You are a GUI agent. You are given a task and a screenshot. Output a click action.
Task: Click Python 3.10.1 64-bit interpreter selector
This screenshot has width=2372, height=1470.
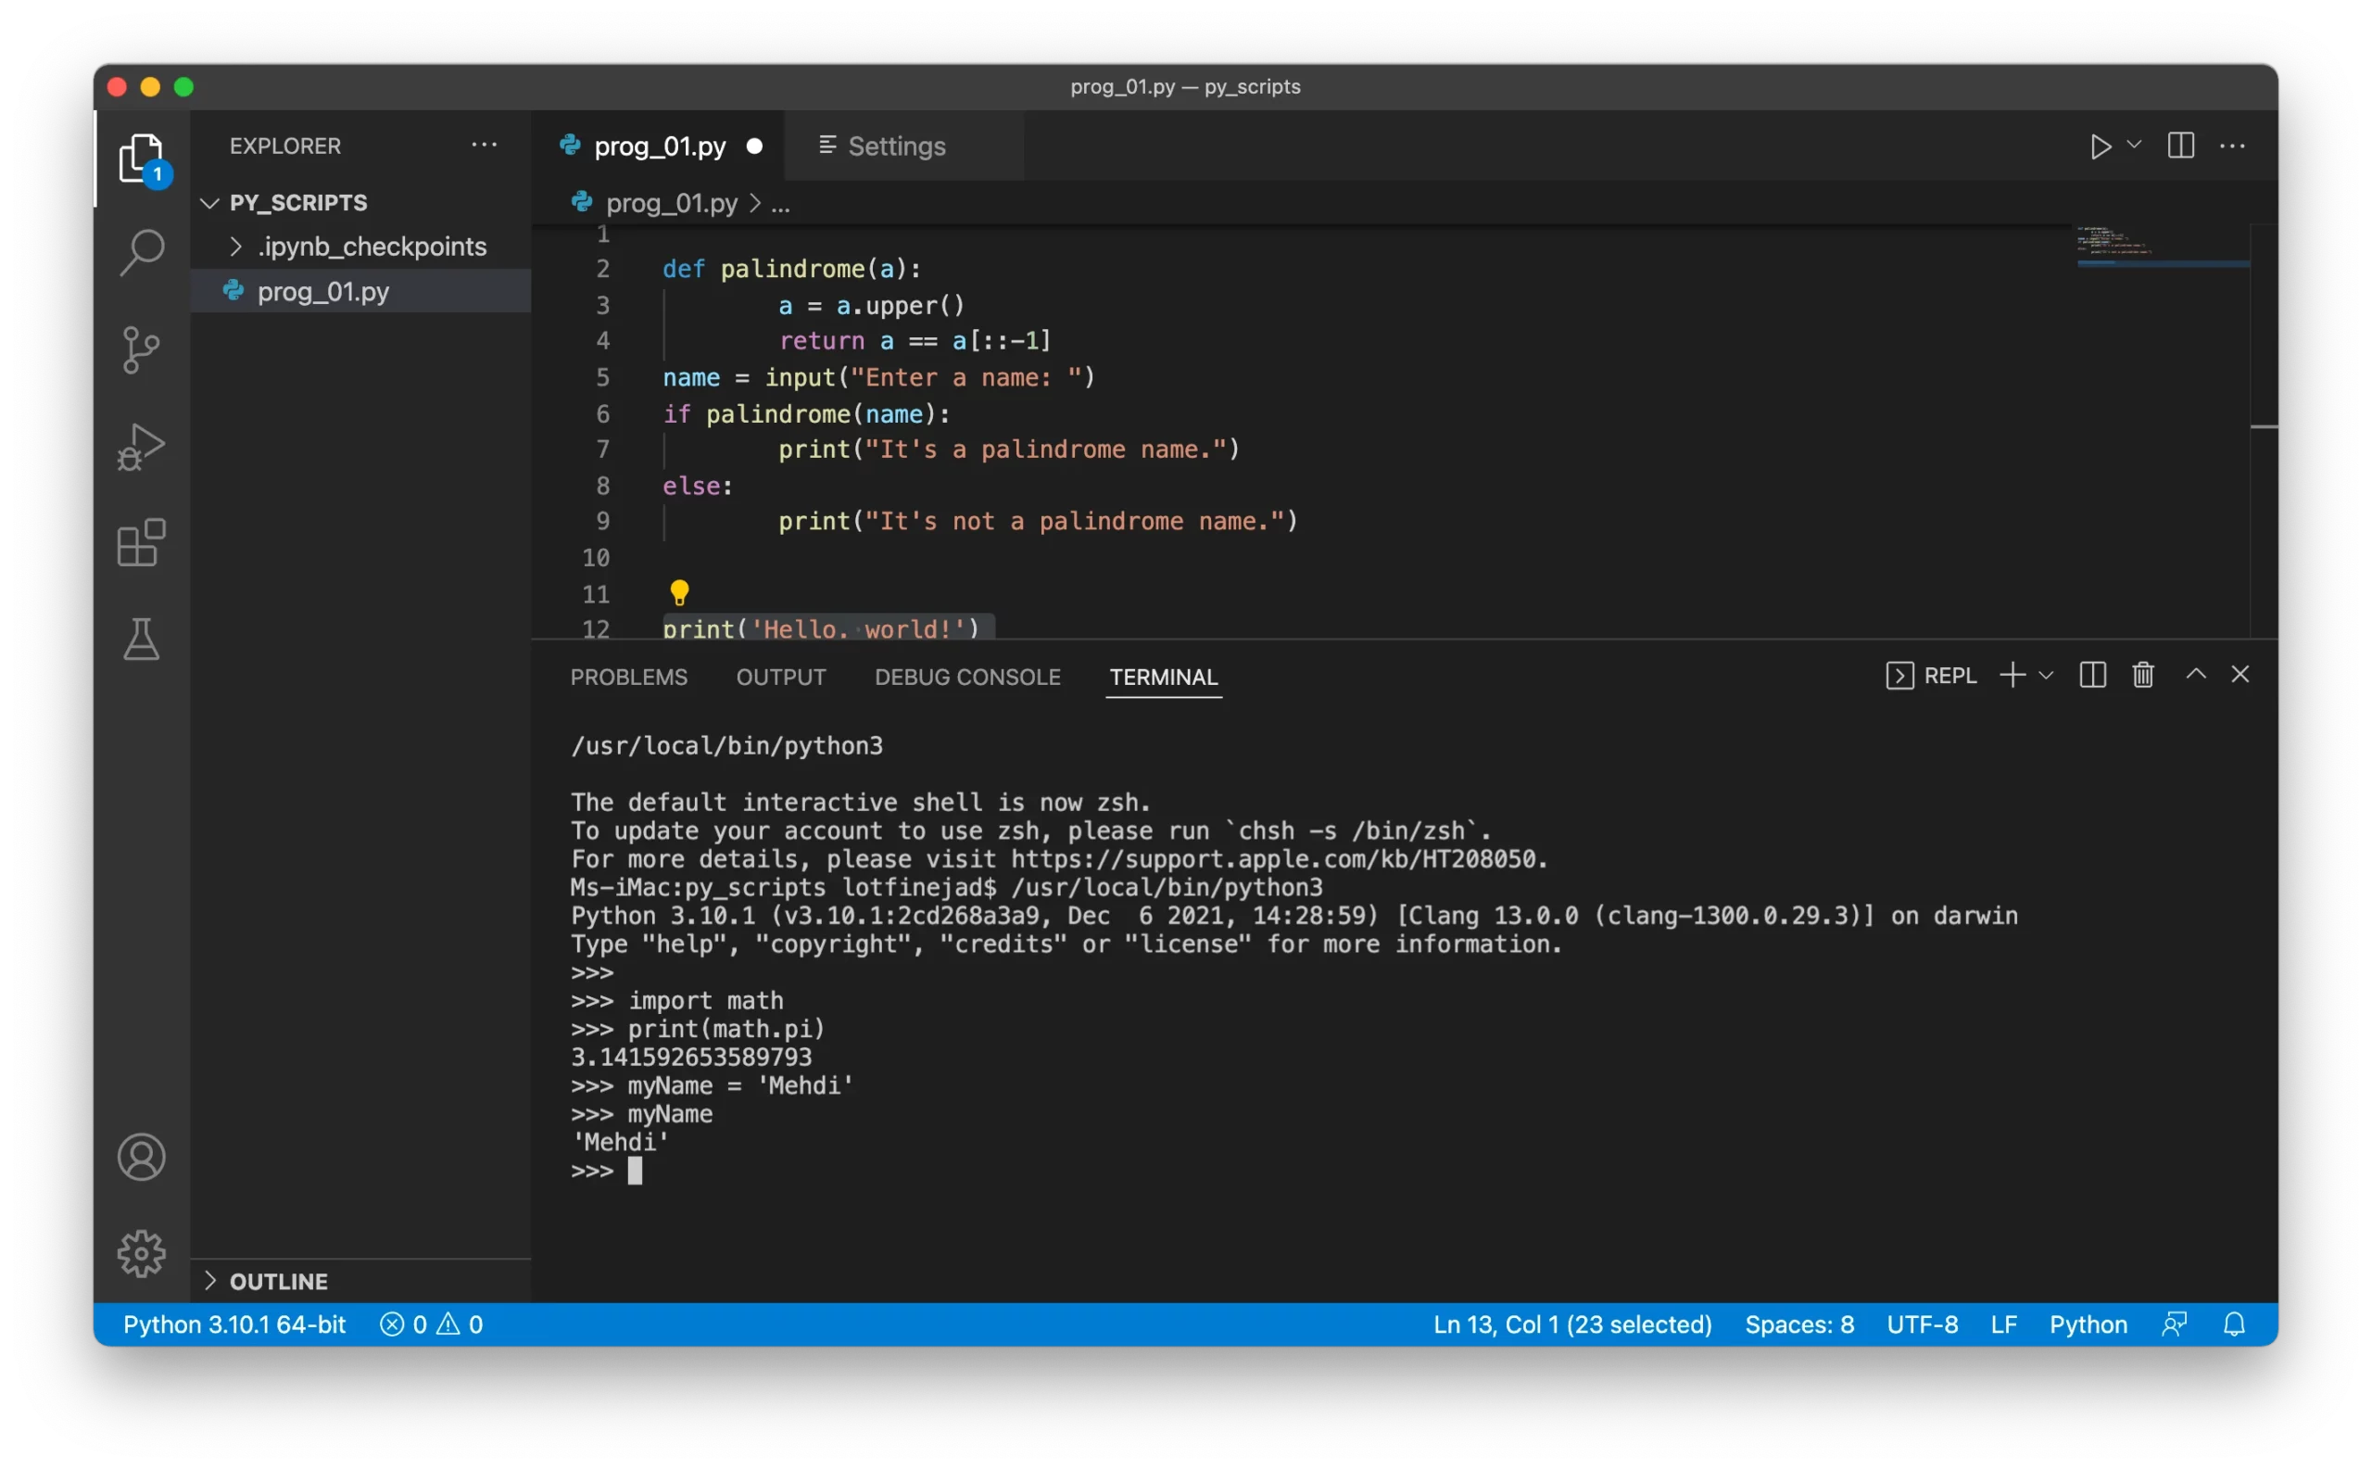(234, 1324)
